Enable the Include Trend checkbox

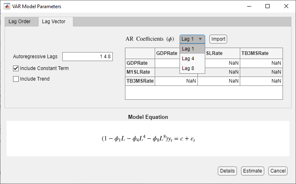point(16,79)
